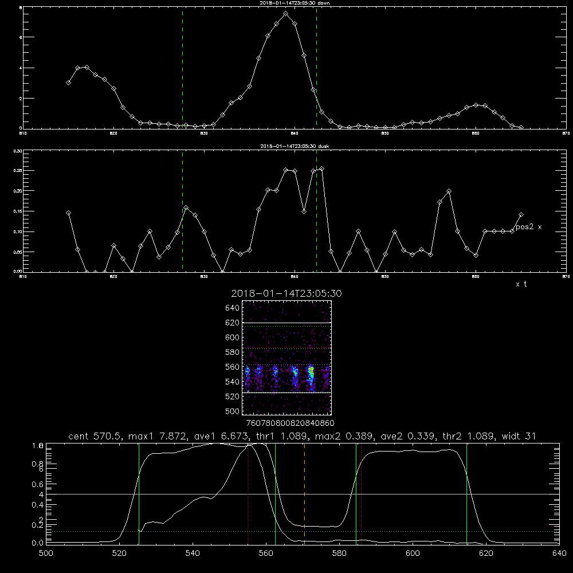Click the '600' tick label on the spectrogram y-axis
Image resolution: width=573 pixels, height=573 pixels.
pyautogui.click(x=233, y=337)
